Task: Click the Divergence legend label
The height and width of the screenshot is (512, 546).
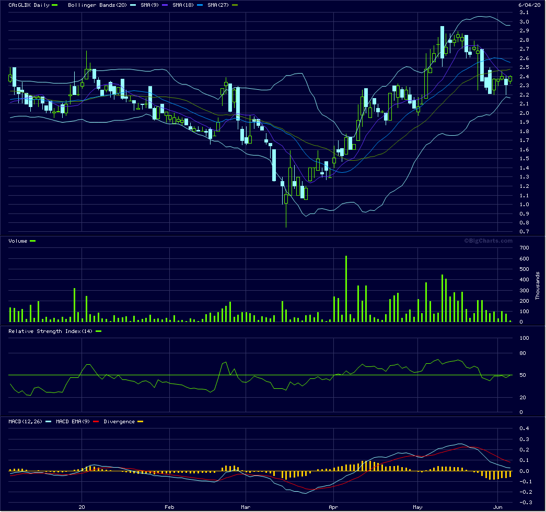Action: pyautogui.click(x=119, y=422)
